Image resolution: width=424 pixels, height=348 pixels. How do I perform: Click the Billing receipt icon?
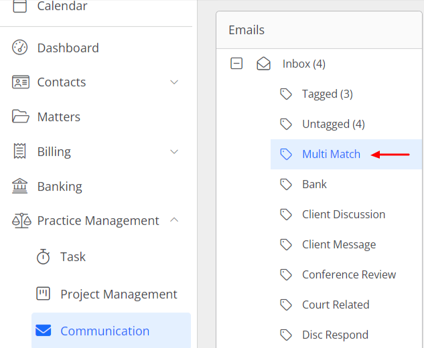point(19,151)
